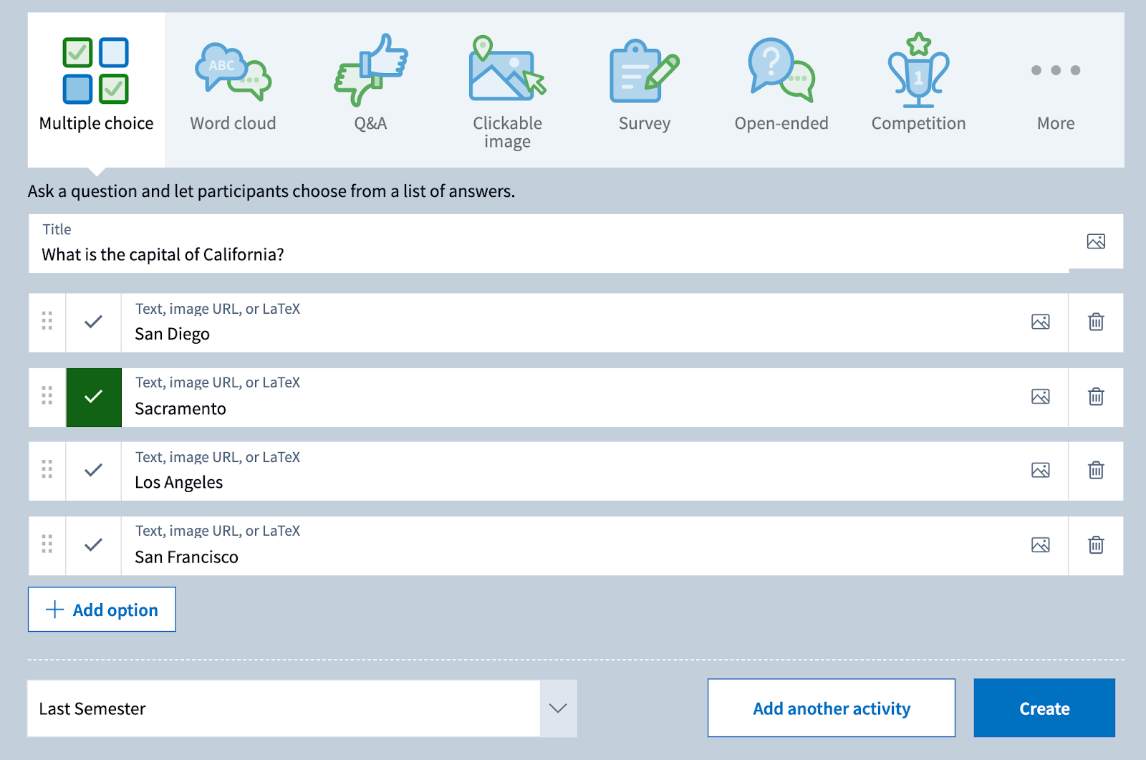Click the Create button
Screen dimensions: 1146x760
[1044, 708]
